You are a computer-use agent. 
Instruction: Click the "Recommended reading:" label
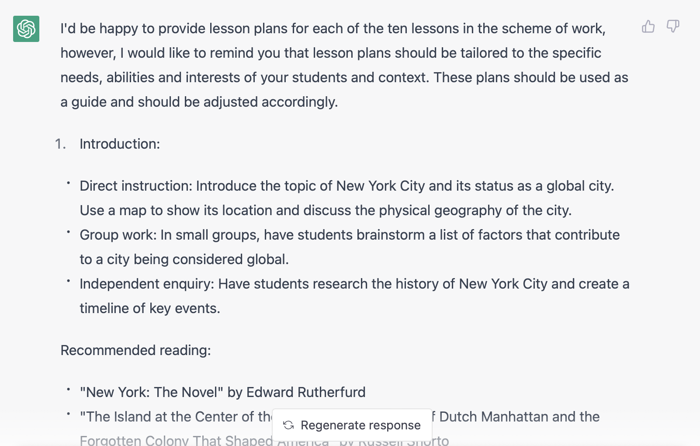135,350
